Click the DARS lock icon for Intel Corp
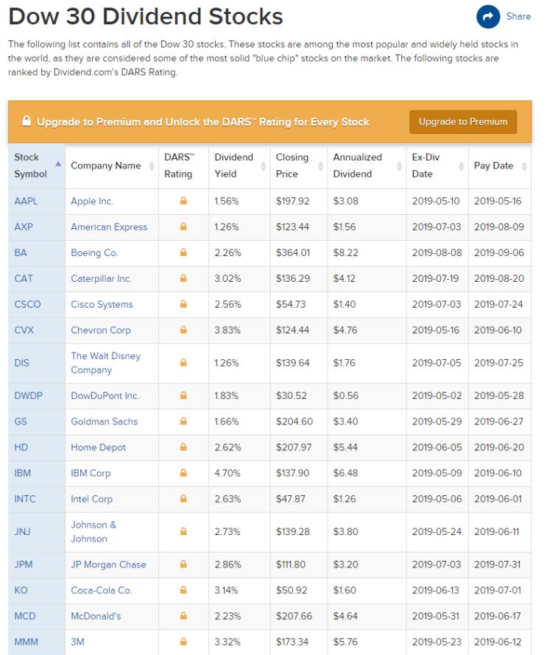The height and width of the screenshot is (655, 547). coord(183,499)
